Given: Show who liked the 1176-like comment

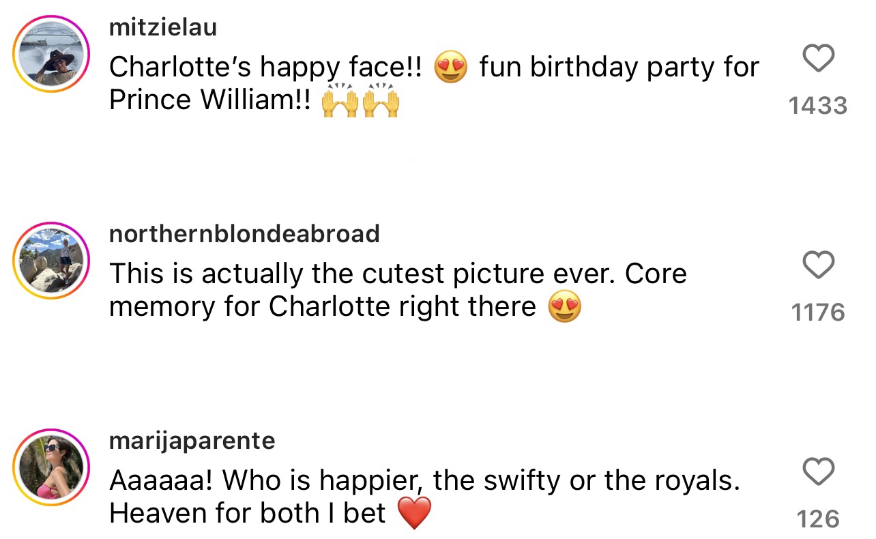Looking at the screenshot, I should coord(818,312).
